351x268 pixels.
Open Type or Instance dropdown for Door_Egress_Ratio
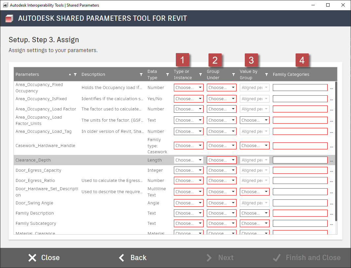pyautogui.click(x=188, y=181)
